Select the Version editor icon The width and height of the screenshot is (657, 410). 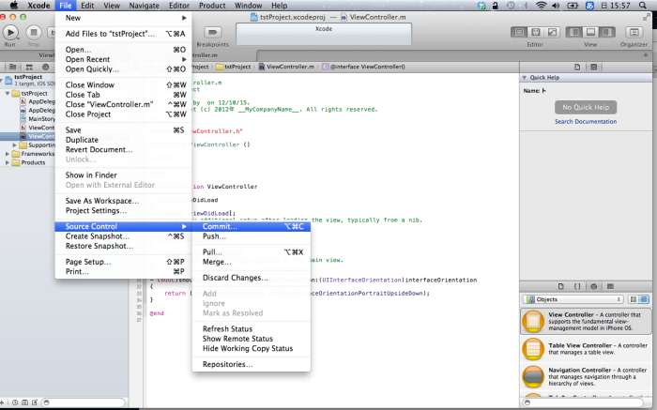[x=552, y=32]
